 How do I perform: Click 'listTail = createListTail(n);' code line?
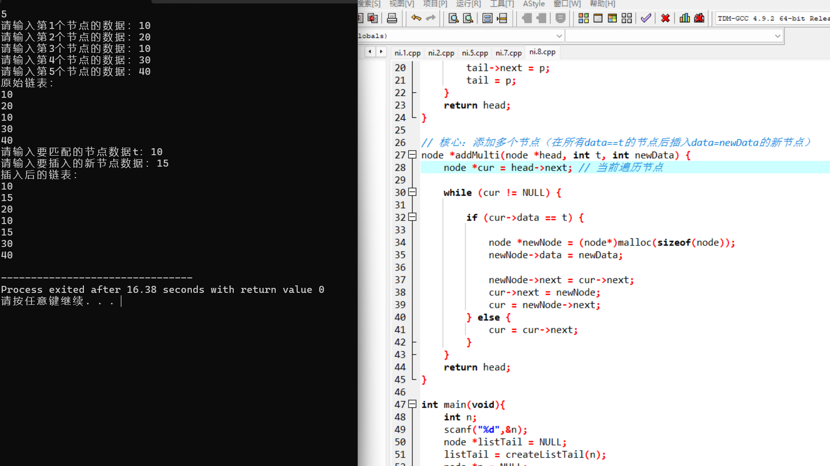coord(525,455)
